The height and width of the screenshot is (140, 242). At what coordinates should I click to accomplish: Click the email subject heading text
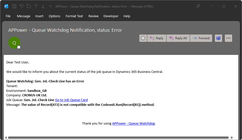tap(65, 30)
